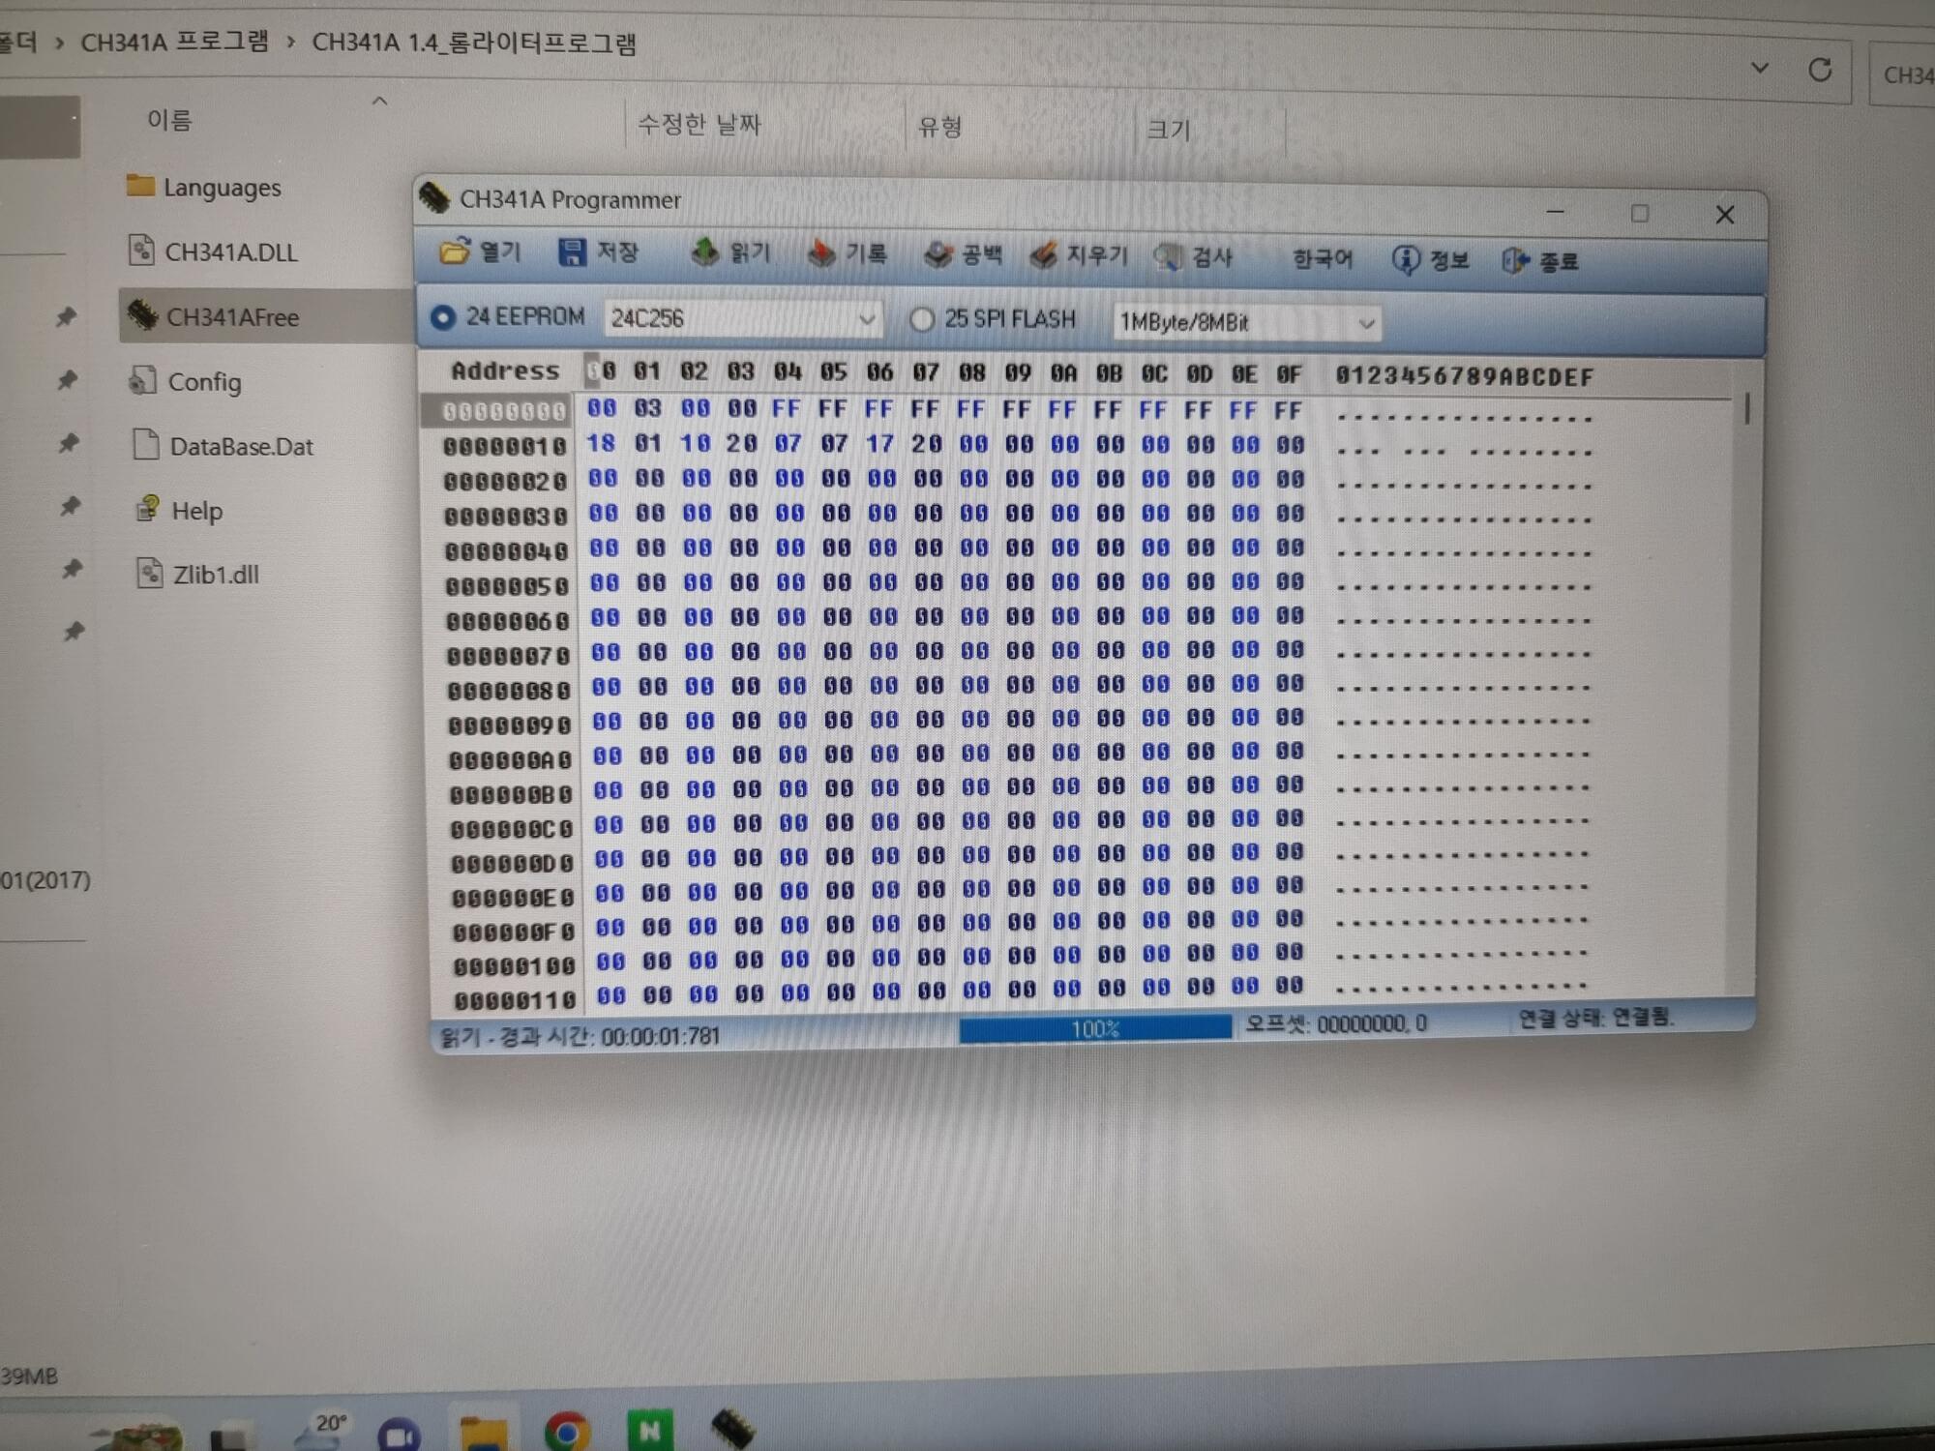Click the Save (저장) floppy disk icon
Viewport: 1935px width, 1451px height.
coord(572,252)
